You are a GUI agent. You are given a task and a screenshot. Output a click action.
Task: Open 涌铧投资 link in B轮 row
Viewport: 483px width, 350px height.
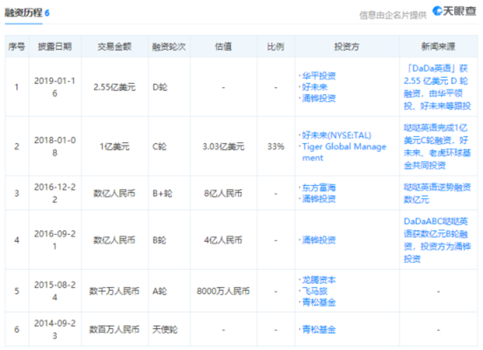[318, 240]
